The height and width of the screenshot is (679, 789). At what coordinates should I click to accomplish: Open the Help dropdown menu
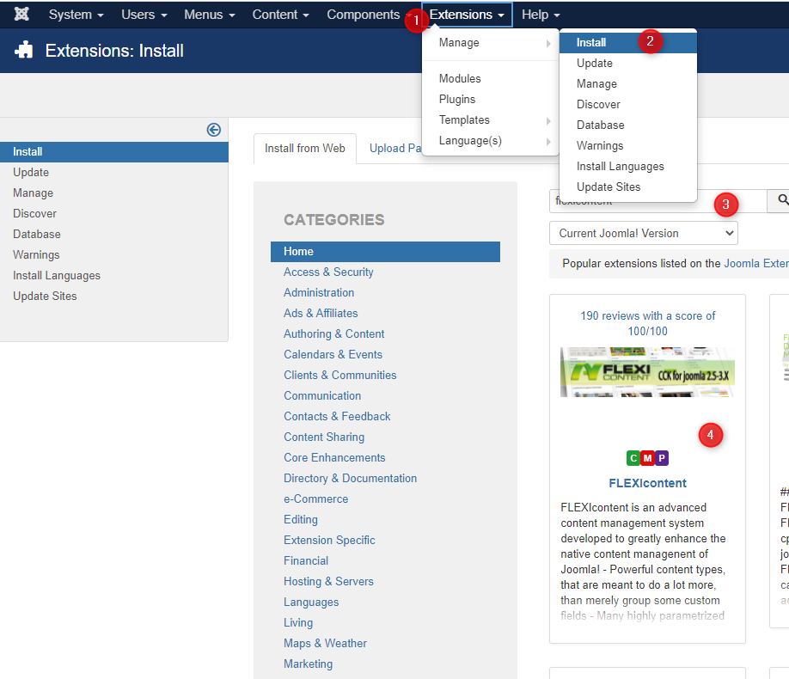point(541,15)
